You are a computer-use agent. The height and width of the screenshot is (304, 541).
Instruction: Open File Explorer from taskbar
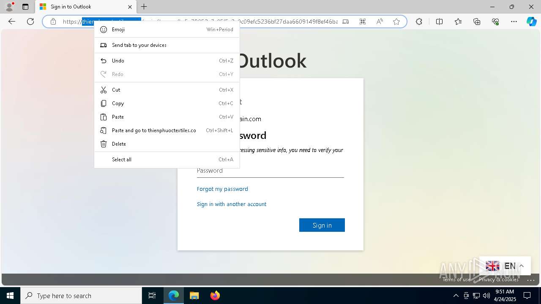click(194, 296)
